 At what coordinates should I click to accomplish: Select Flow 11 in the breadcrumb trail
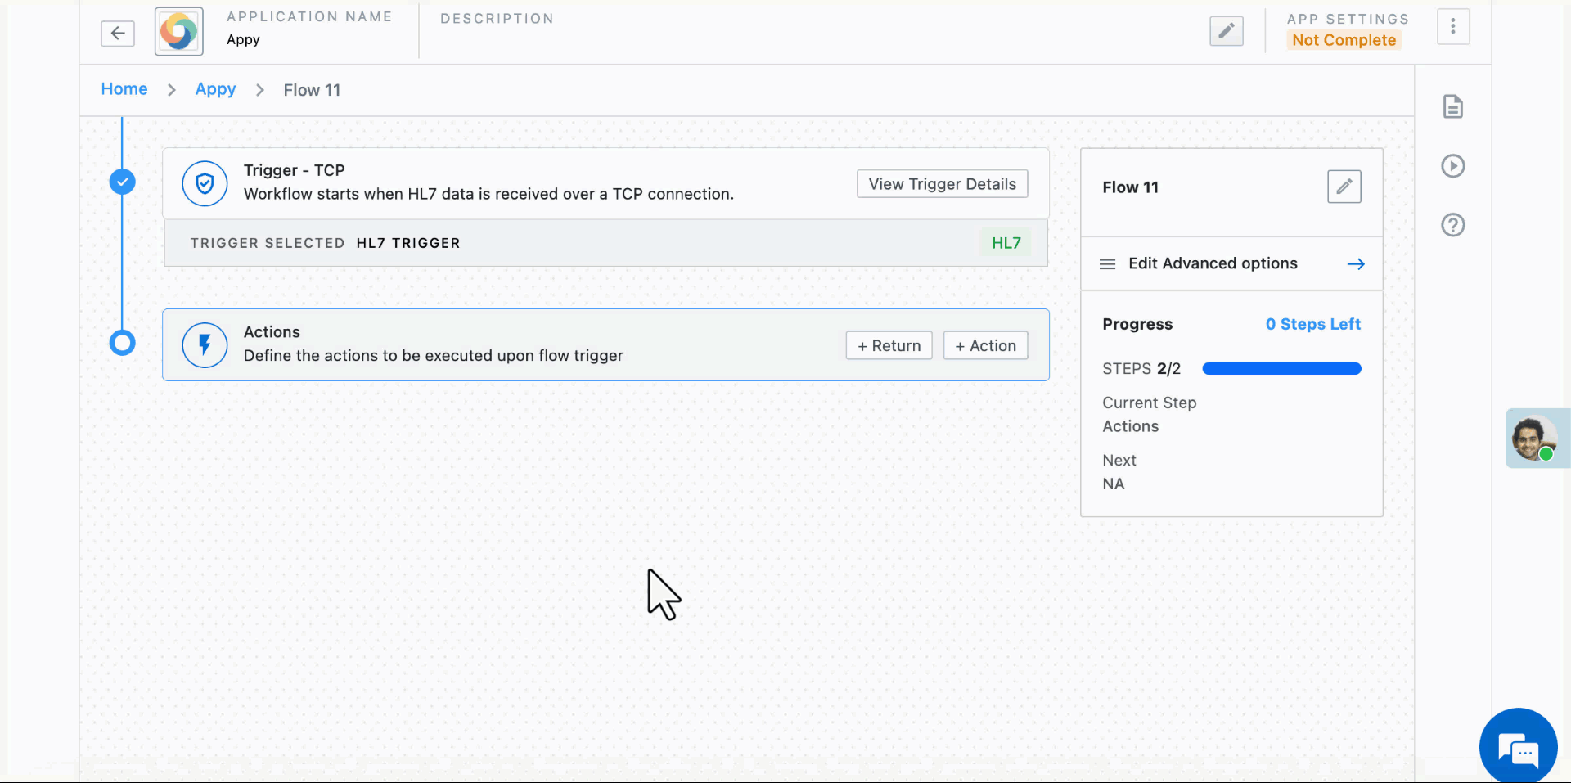pyautogui.click(x=312, y=90)
